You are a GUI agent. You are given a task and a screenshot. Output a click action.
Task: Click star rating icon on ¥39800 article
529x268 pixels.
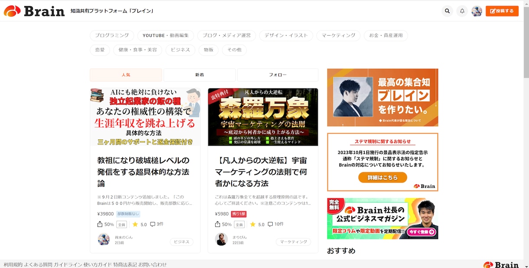point(135,224)
